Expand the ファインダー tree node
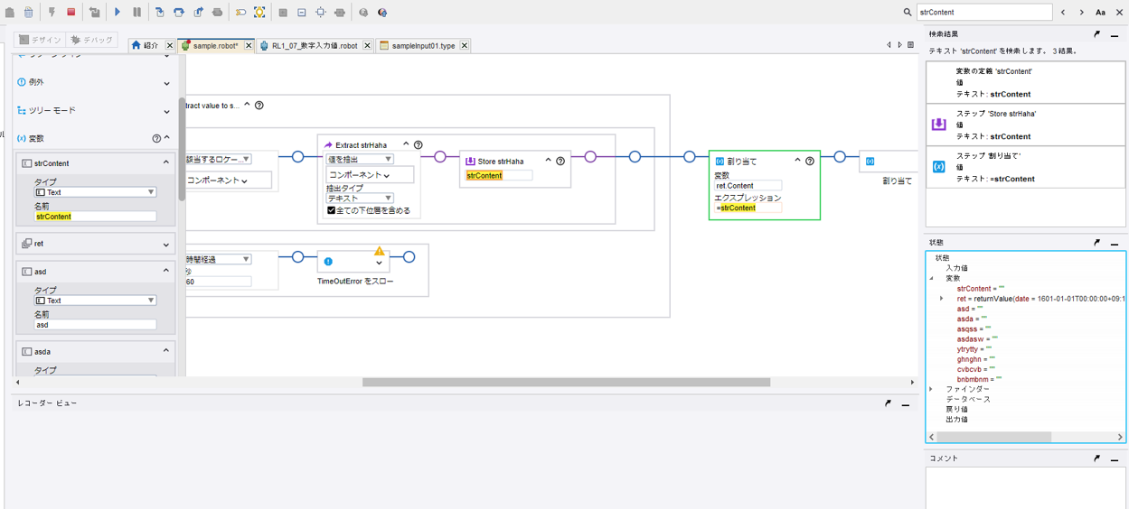The width and height of the screenshot is (1129, 509). 932,389
